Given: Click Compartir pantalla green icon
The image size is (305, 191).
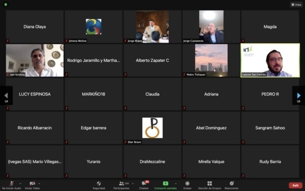Looking at the screenshot, I should point(165,183).
